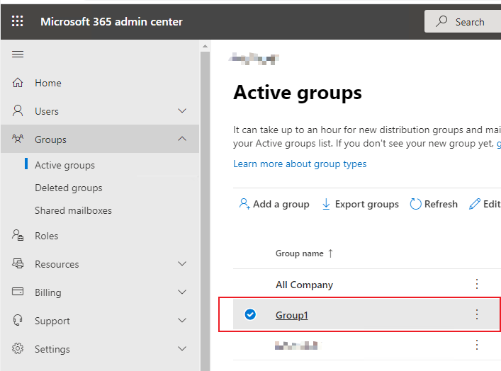The width and height of the screenshot is (501, 371).
Task: Open Deleted groups in the sidebar
Action: pos(69,188)
